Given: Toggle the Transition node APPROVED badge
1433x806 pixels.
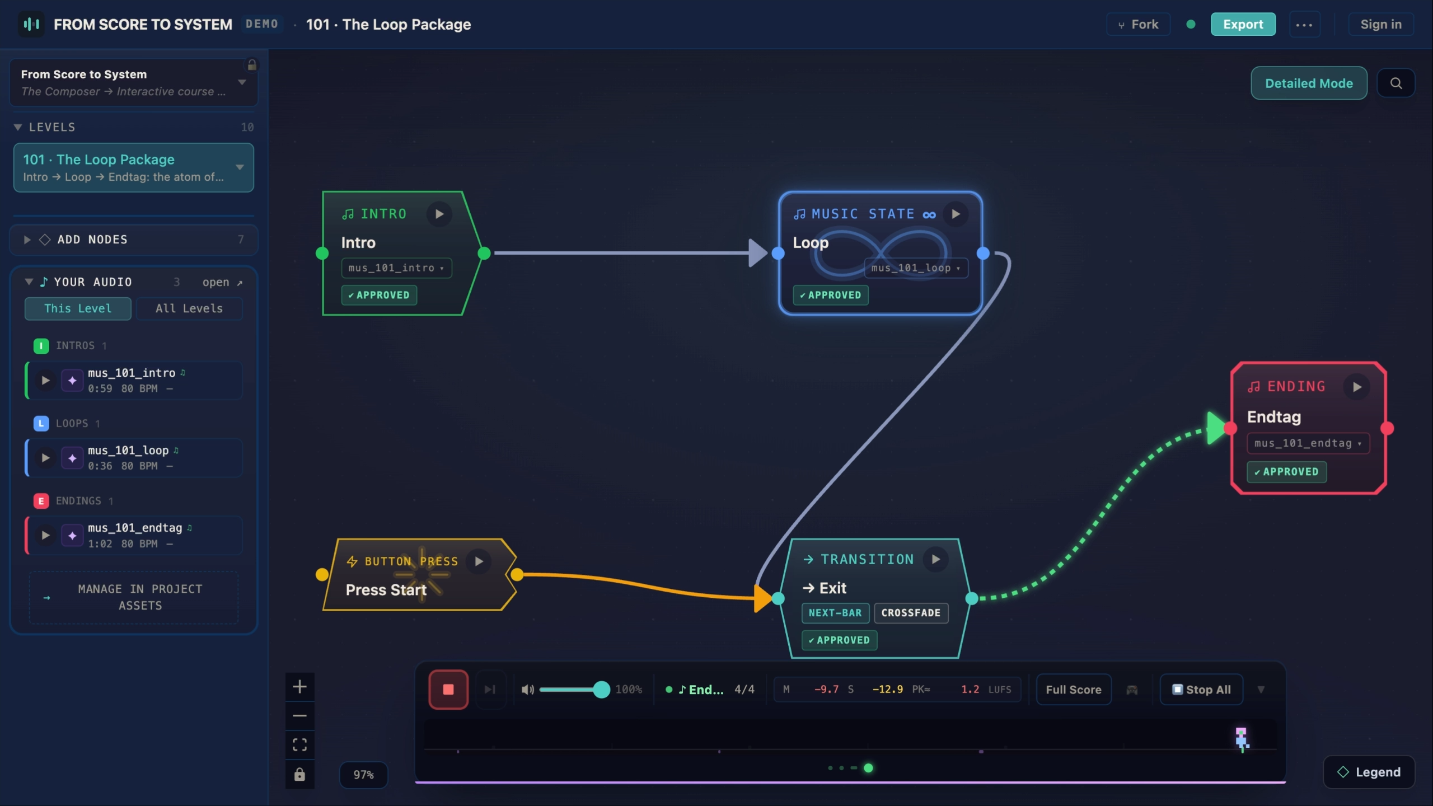Looking at the screenshot, I should (x=839, y=640).
